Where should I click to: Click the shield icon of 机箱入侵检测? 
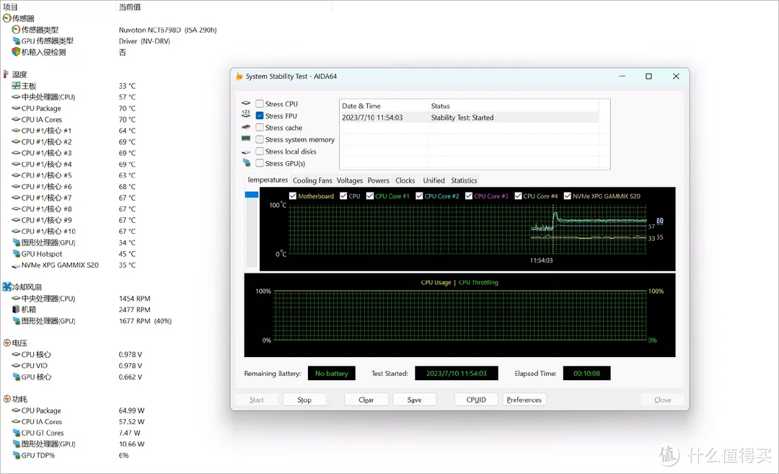(16, 52)
